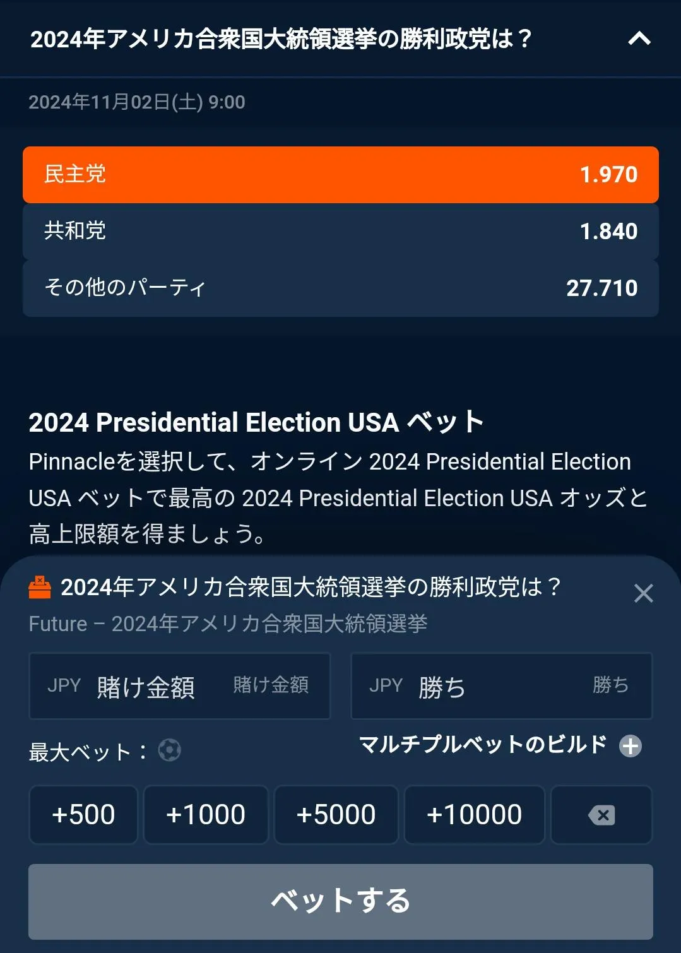Add +5000 to the stake
681x953 pixels.
336,815
